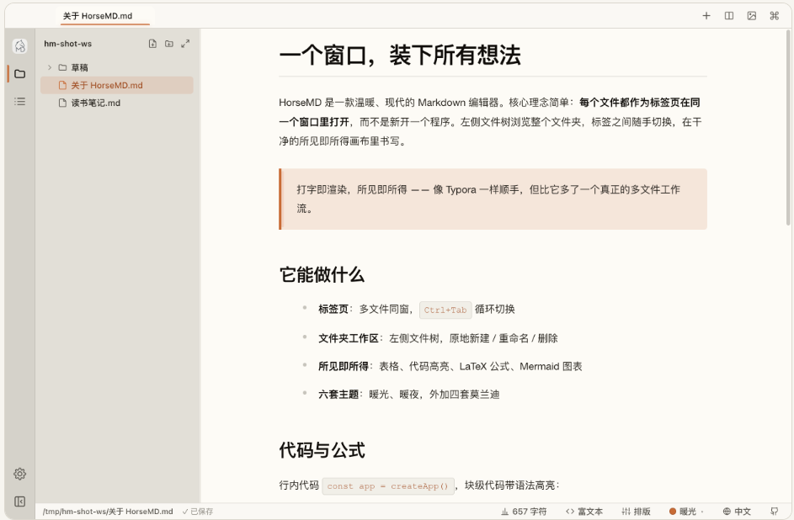Collapse sidebar using the bottom panel icon

click(x=19, y=501)
